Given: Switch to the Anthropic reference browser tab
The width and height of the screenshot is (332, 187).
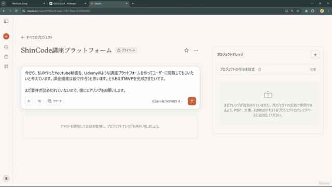Looking at the screenshot, I should [67, 4].
